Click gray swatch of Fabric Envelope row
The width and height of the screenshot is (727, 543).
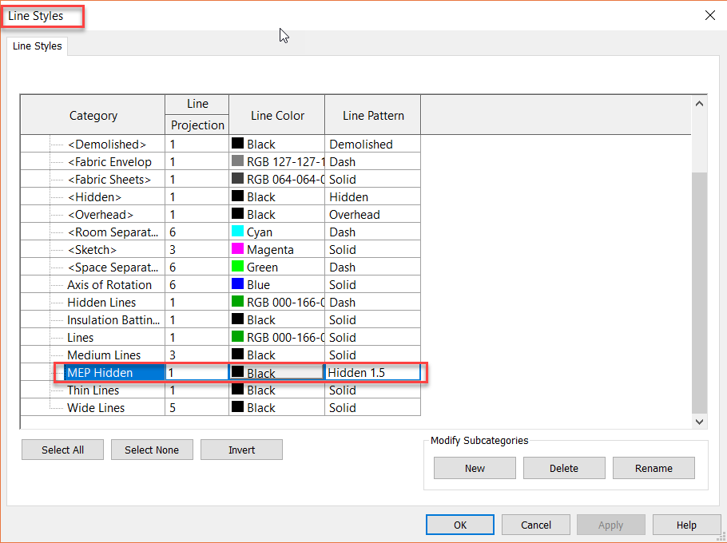click(237, 161)
